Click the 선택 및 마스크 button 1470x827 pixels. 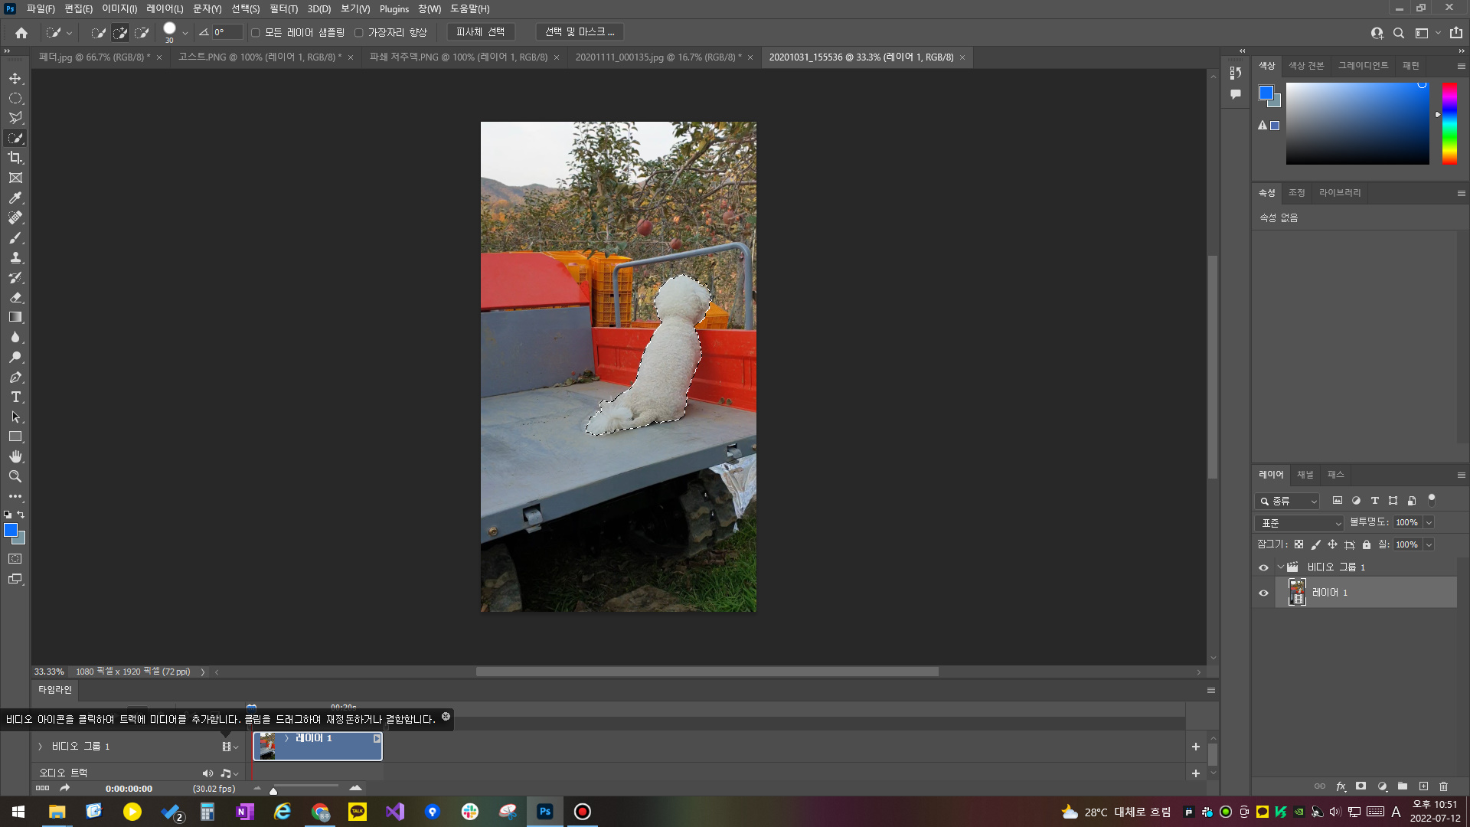pyautogui.click(x=580, y=32)
